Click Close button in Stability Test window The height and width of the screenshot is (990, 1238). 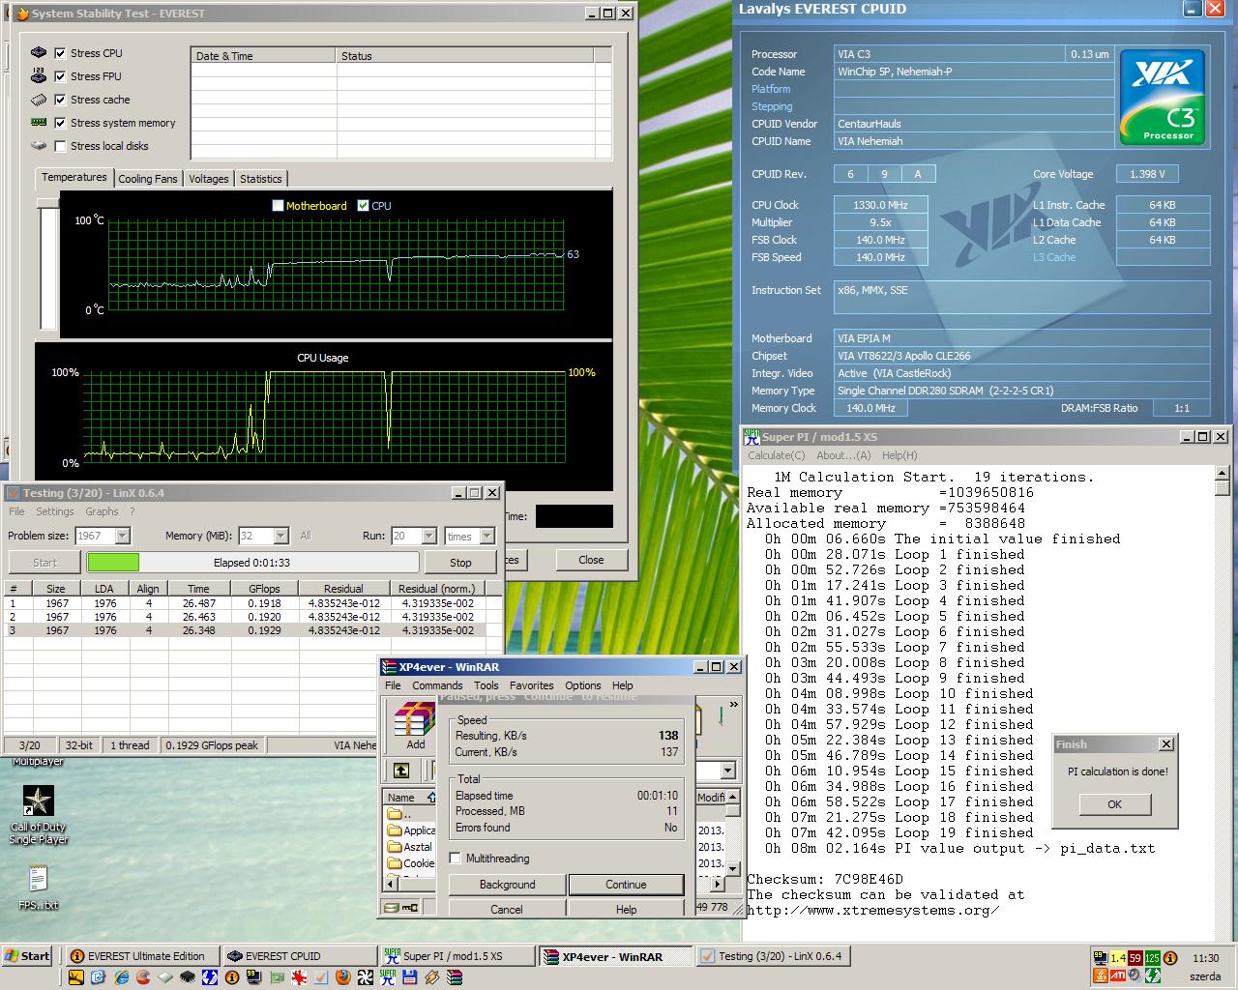click(591, 560)
